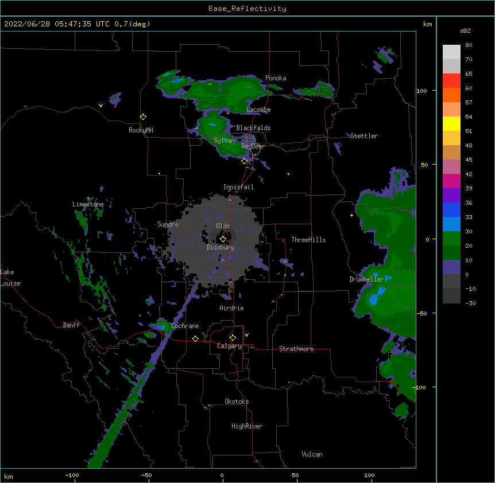Click the yellow diamond marker directly above the Calgary label
Viewport: 495px width, 483px height.
click(x=233, y=338)
